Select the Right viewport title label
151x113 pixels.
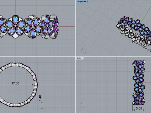coord(79,58)
